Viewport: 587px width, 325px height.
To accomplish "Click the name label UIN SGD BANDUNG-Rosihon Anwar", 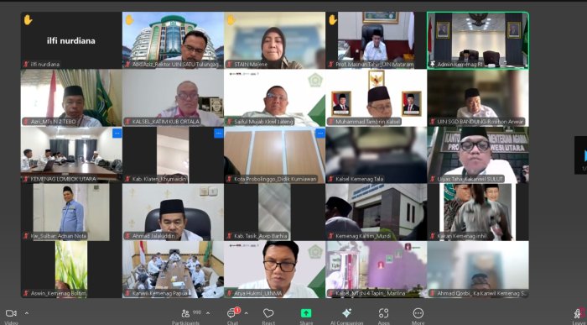I will (481, 122).
